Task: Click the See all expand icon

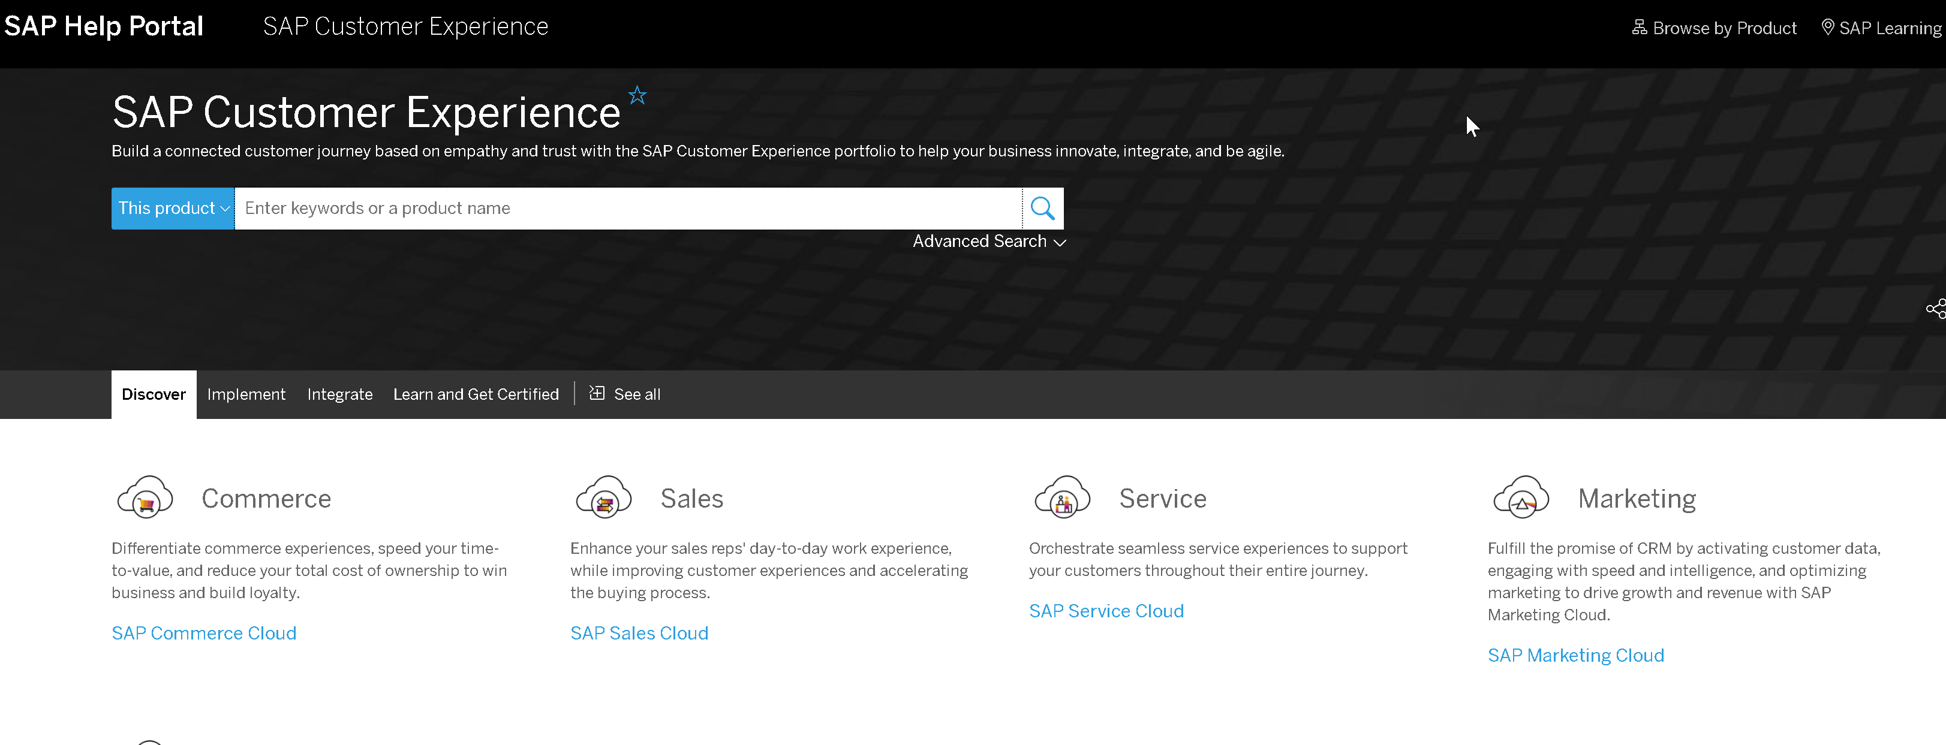Action: pos(597,393)
